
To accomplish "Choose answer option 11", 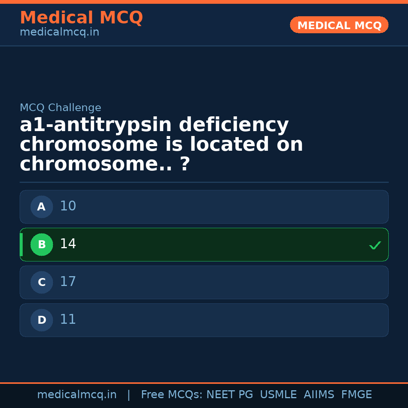I will pyautogui.click(x=68, y=320).
